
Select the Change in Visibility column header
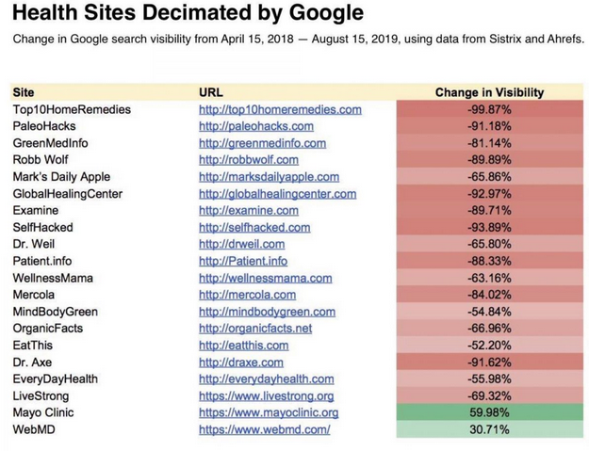coord(489,92)
